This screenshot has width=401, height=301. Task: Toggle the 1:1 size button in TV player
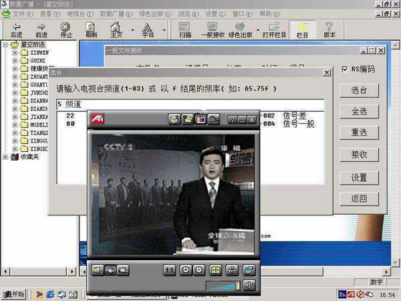(x=169, y=270)
